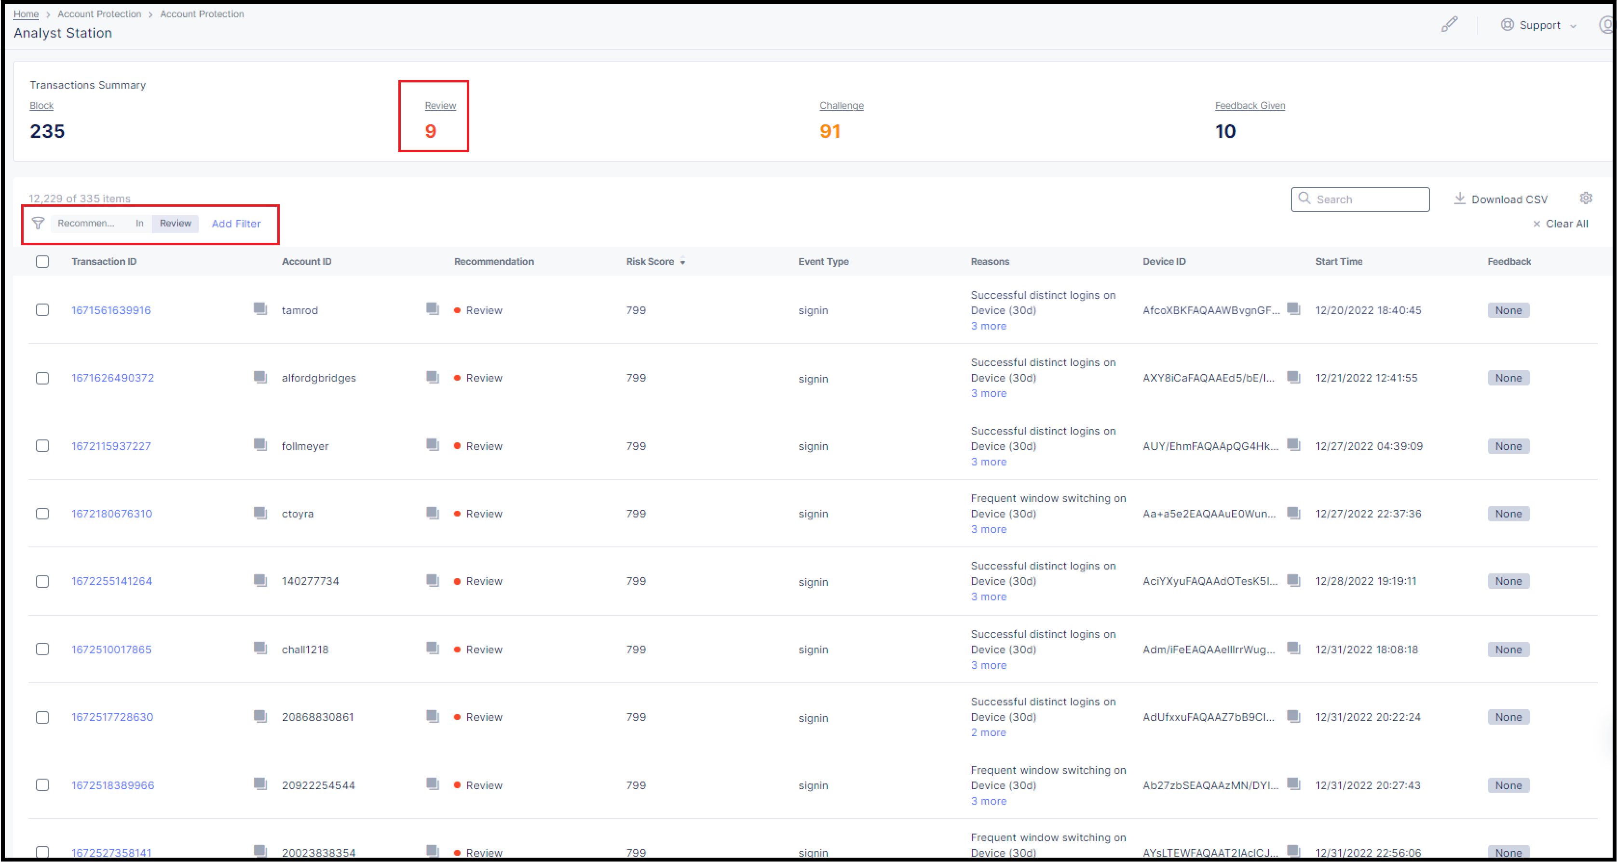Open table column settings via gear icon
1617x862 pixels.
[1586, 198]
